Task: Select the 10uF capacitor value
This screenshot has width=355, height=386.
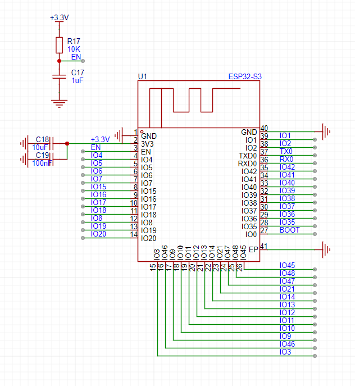Action: [40, 147]
